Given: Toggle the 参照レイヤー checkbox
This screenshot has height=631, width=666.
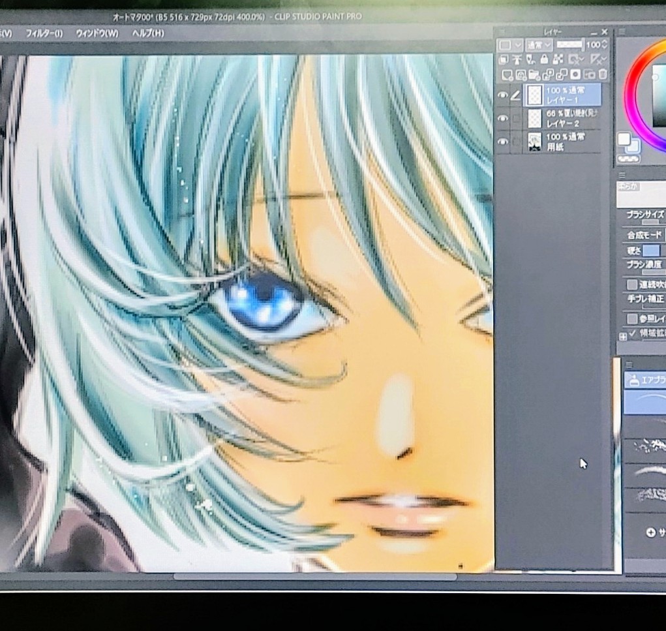Looking at the screenshot, I should pyautogui.click(x=631, y=318).
